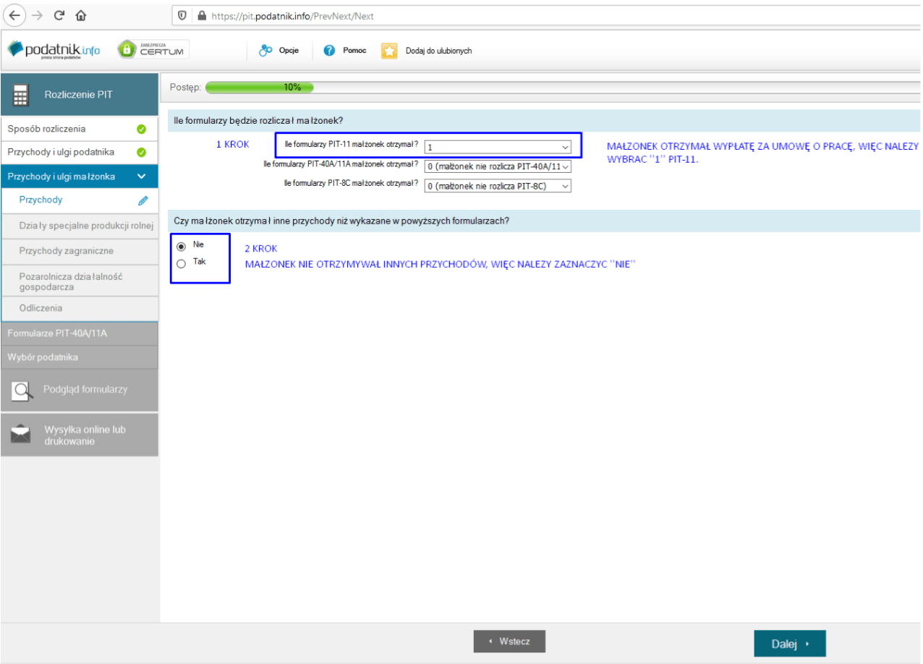Click 'Ile formularzy PIT-8C małżonek otrzymał?' label
This screenshot has height=664, width=923.
point(351,184)
